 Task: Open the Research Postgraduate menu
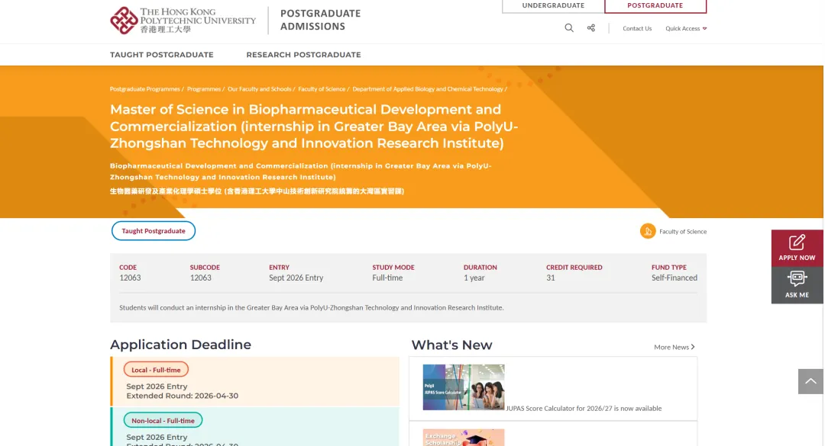point(303,55)
